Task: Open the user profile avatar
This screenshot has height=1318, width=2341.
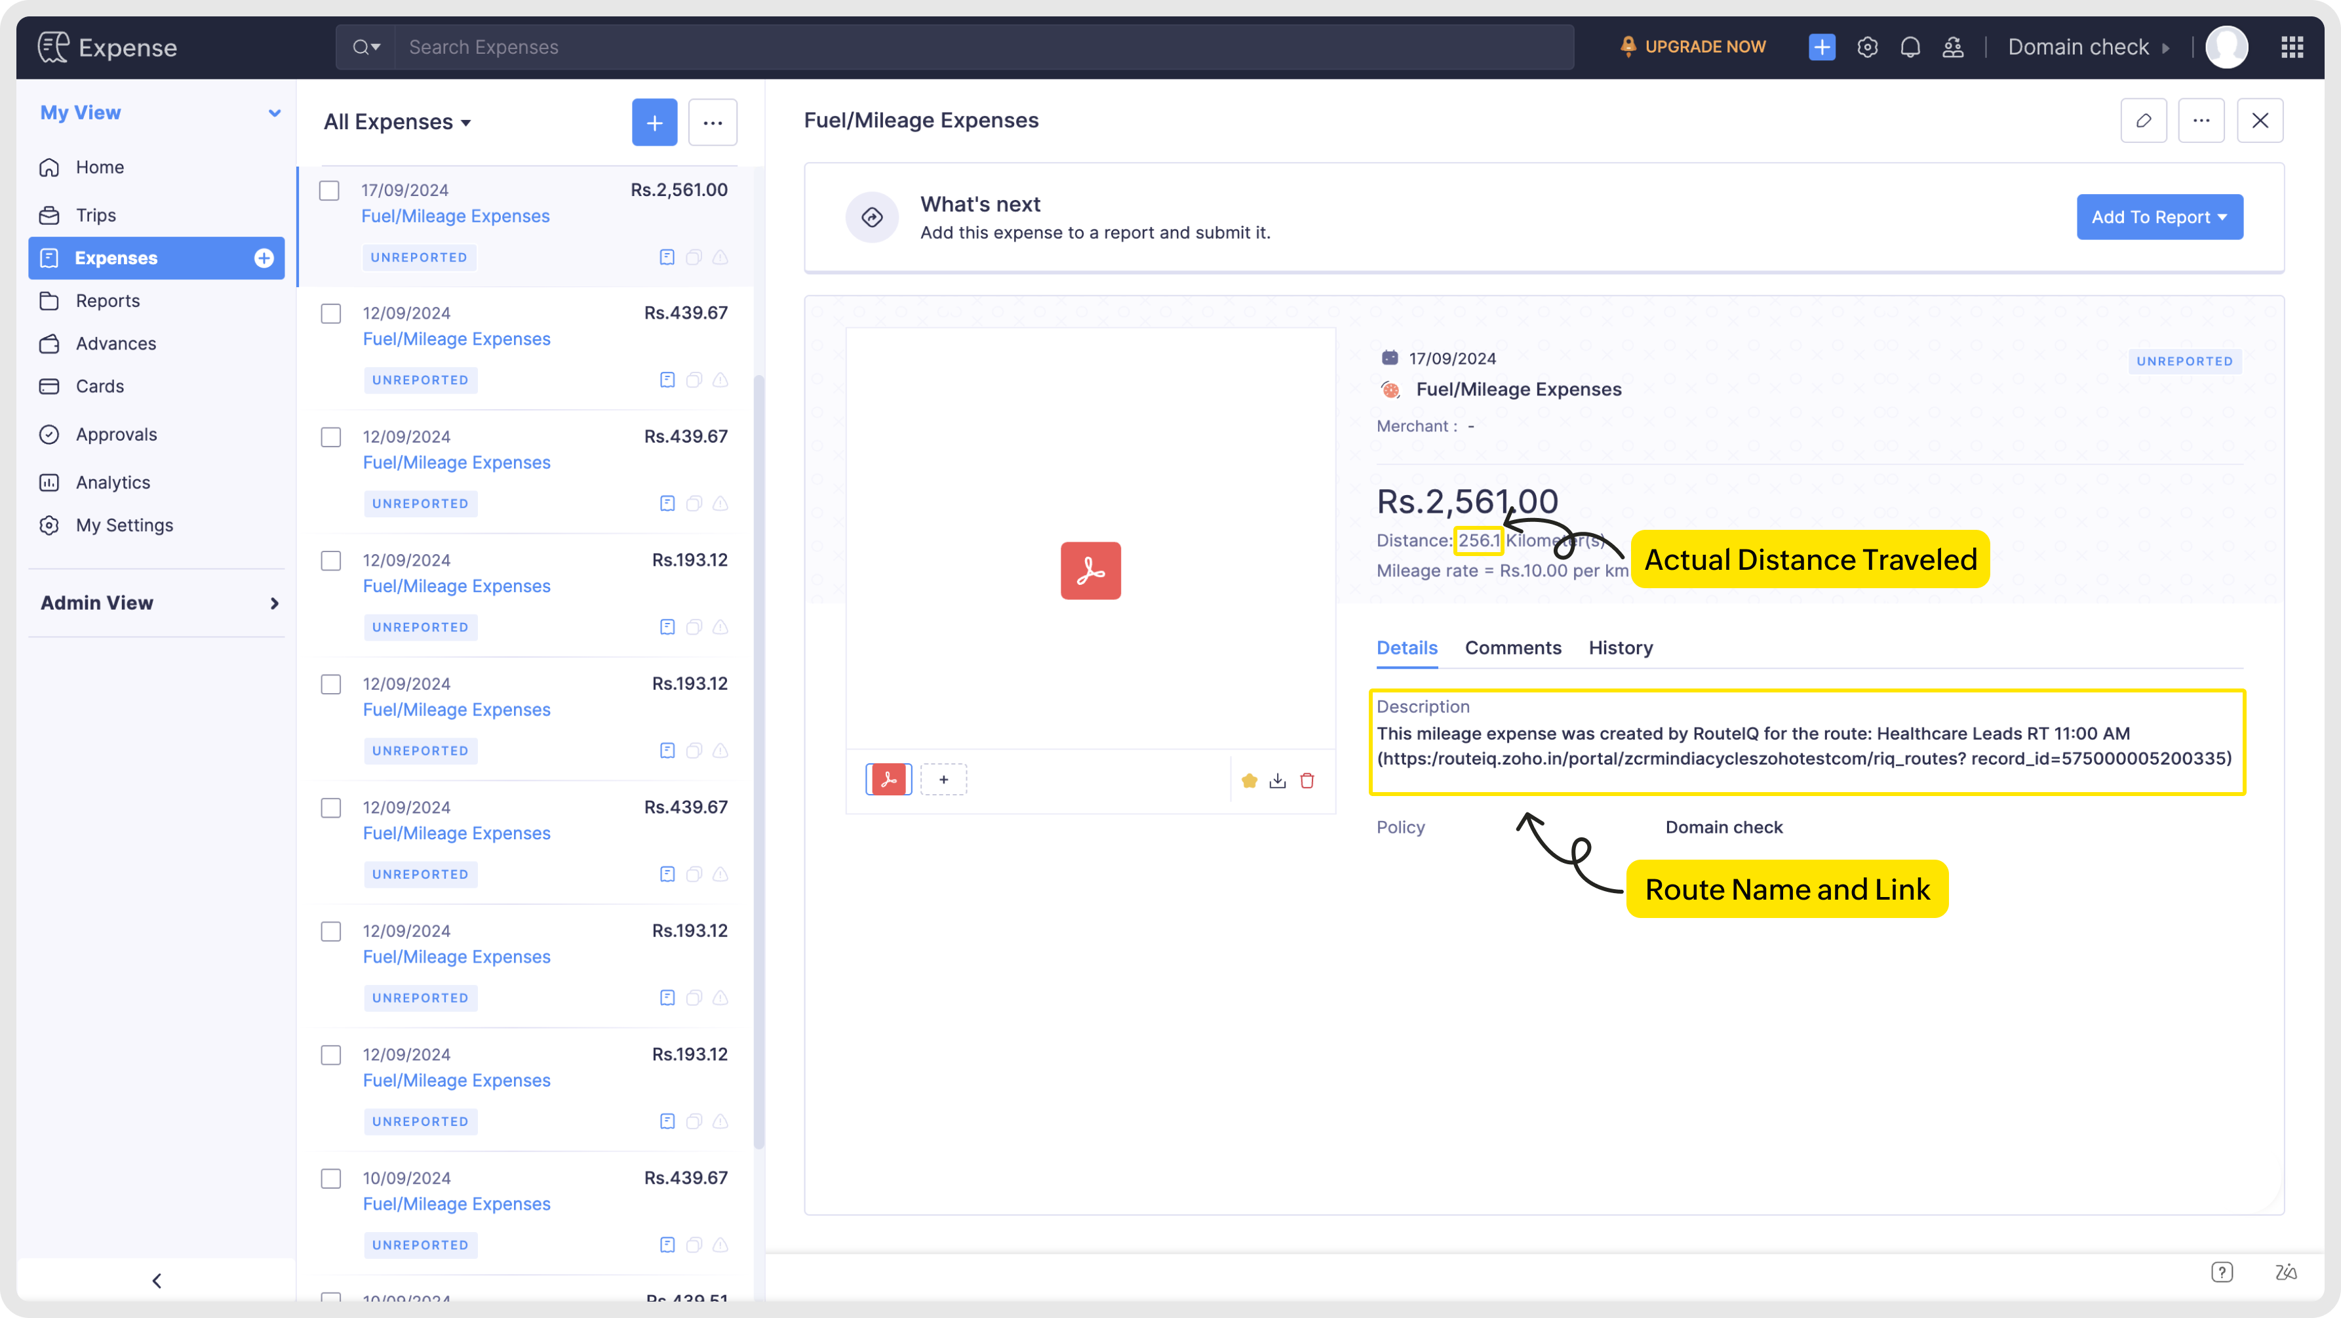Action: [2226, 47]
